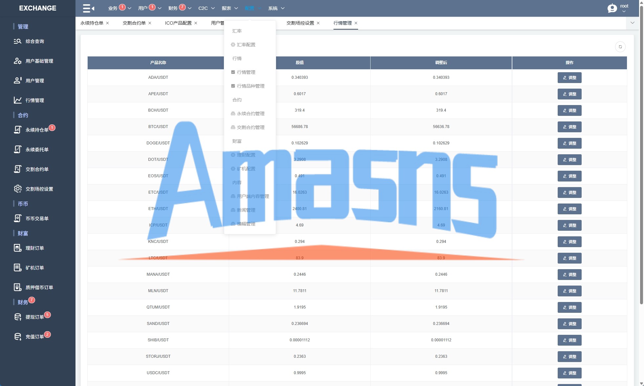Image resolution: width=644 pixels, height=386 pixels.
Task: Open 永续持仓单 icon in sidebar
Action: [17, 130]
